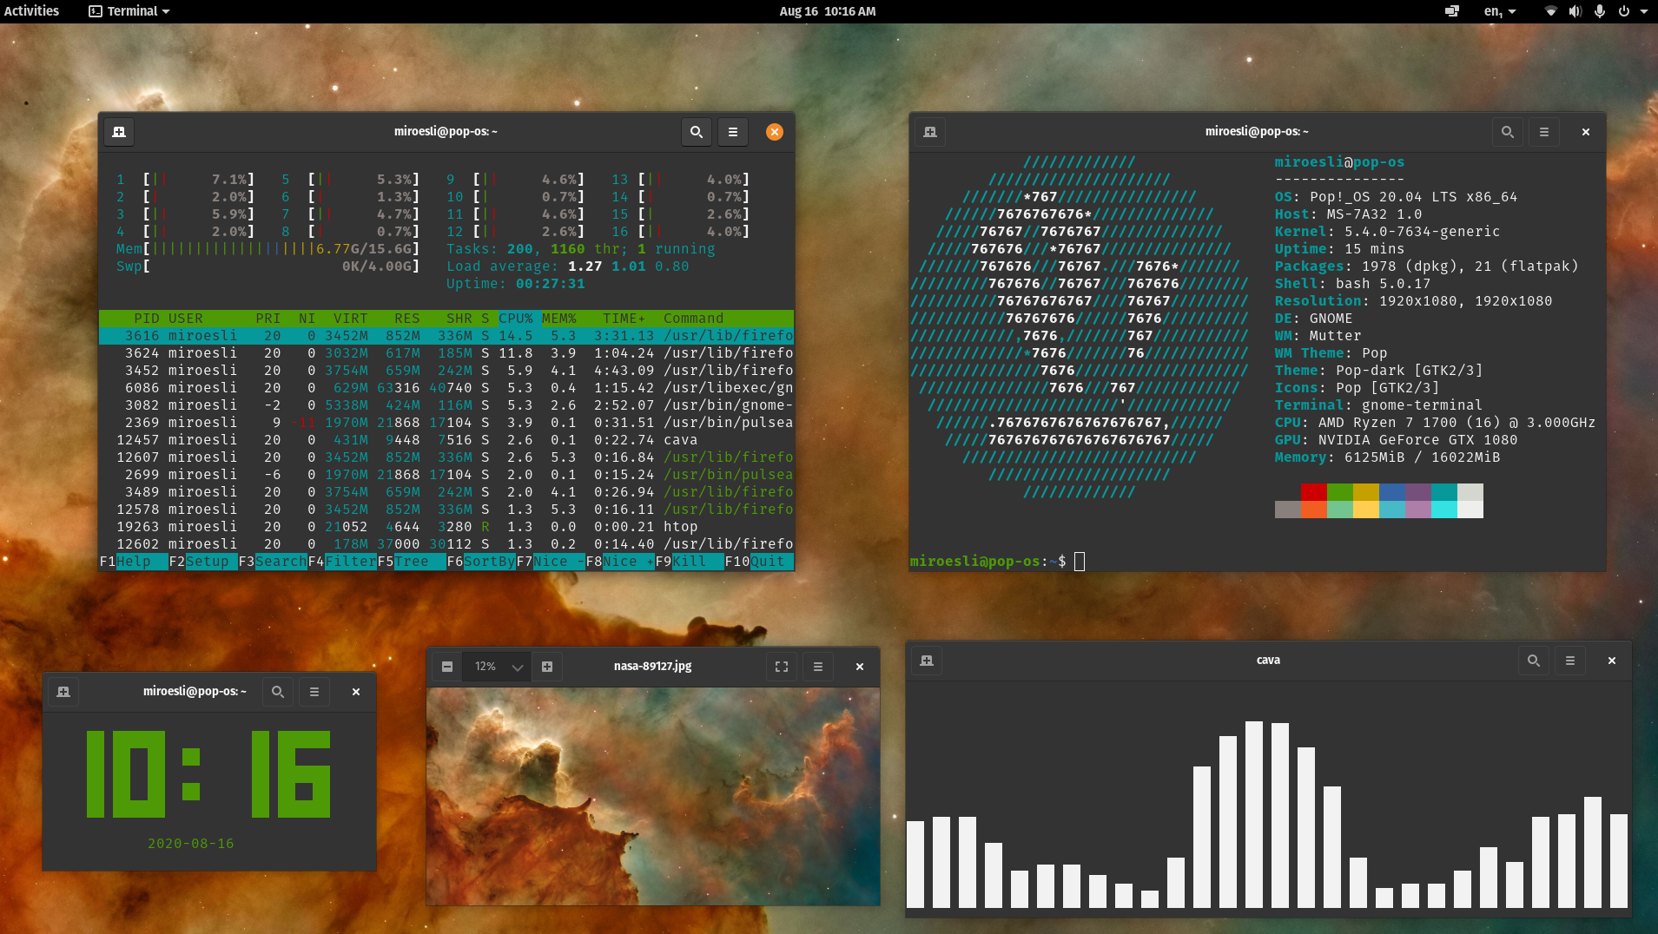The image size is (1658, 934).
Task: Open Activities overview
Action: click(31, 11)
